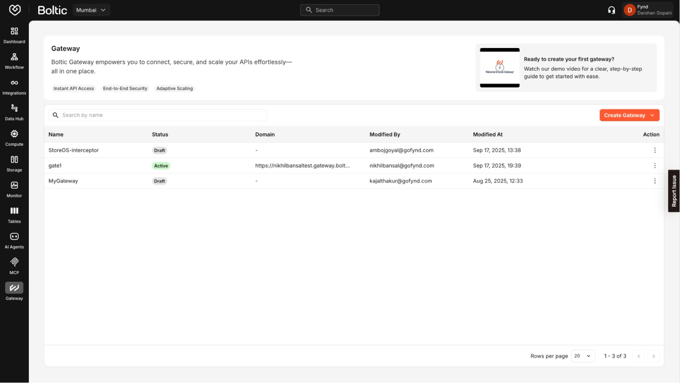Click the Modified By column header
The image size is (680, 383).
[385, 135]
